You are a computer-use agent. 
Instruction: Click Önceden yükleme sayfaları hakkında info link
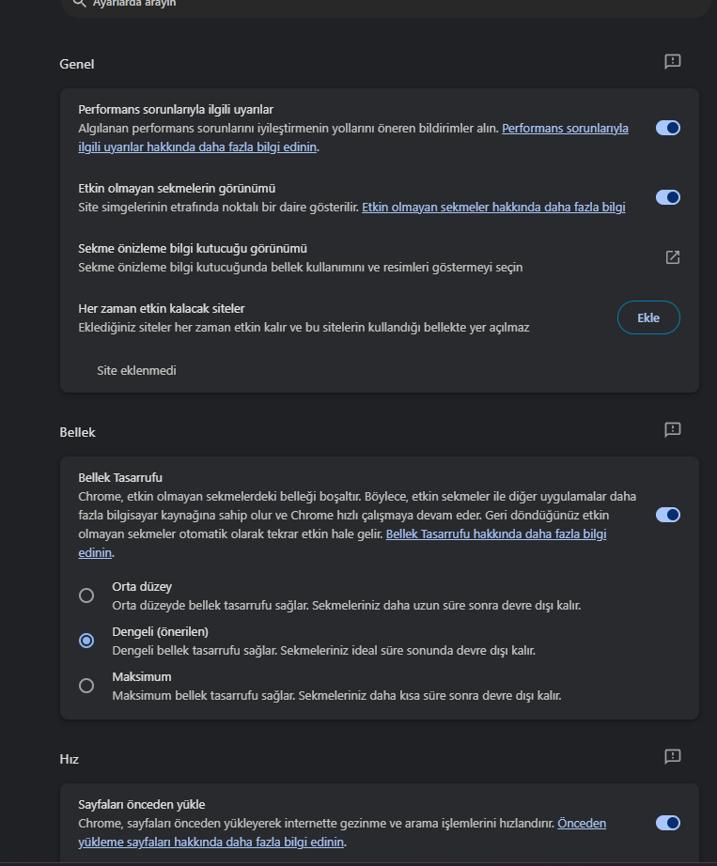pos(581,823)
